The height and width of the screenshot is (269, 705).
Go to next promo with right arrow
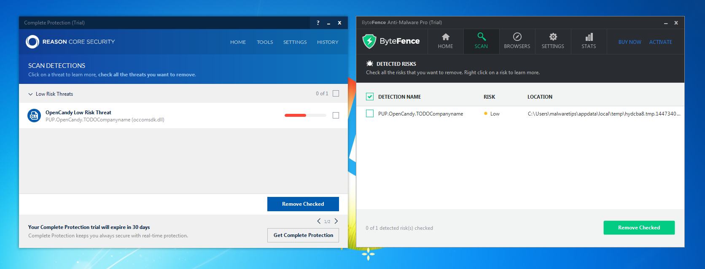336,221
